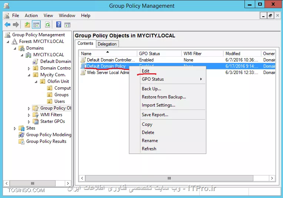This screenshot has width=283, height=198.
Task: Click the Starter GPOs icon in tree
Action: point(36,121)
